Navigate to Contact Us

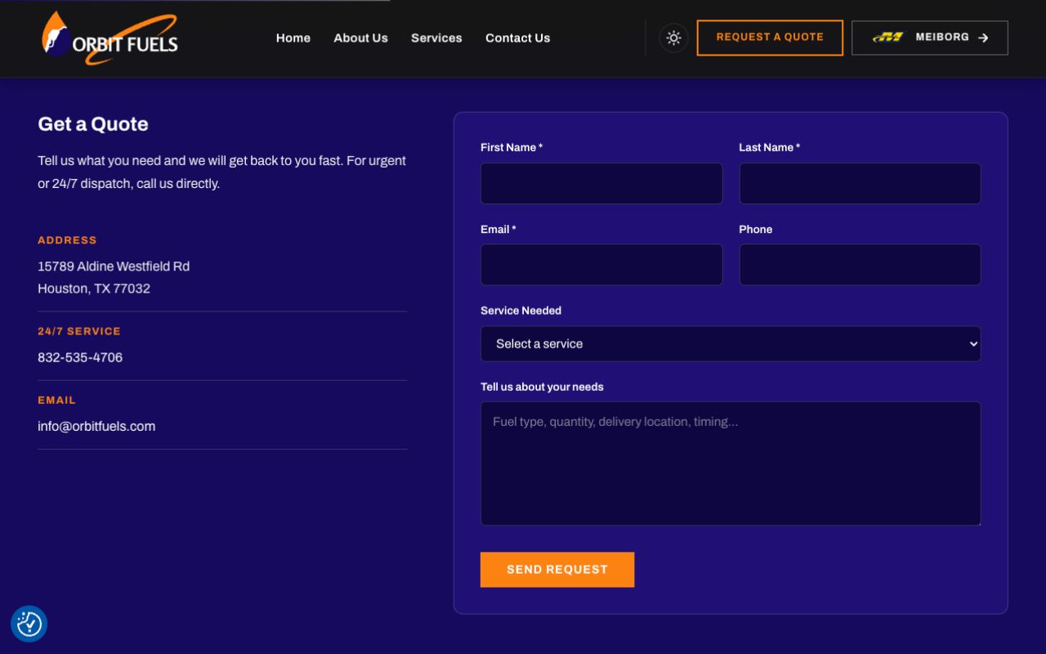point(517,38)
